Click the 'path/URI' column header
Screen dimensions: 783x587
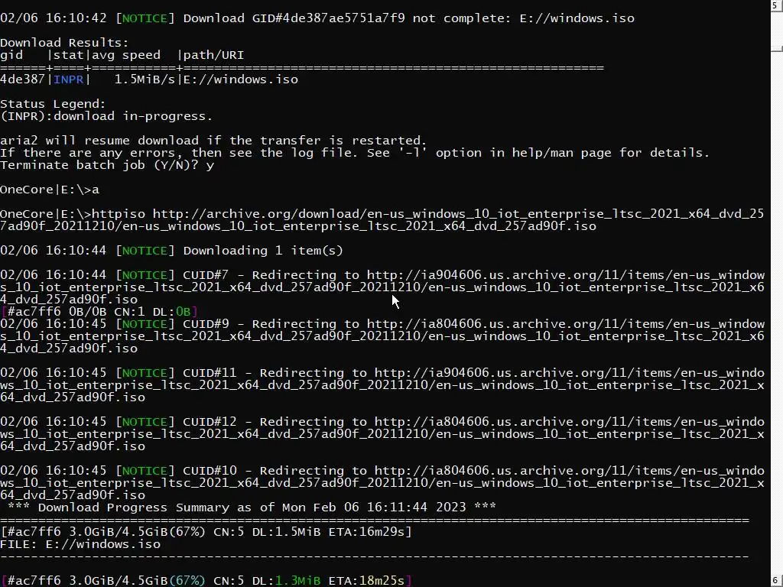pos(214,55)
